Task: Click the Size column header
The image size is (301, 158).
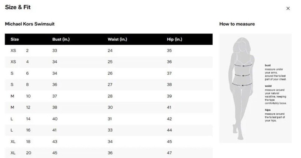Action: pos(15,39)
